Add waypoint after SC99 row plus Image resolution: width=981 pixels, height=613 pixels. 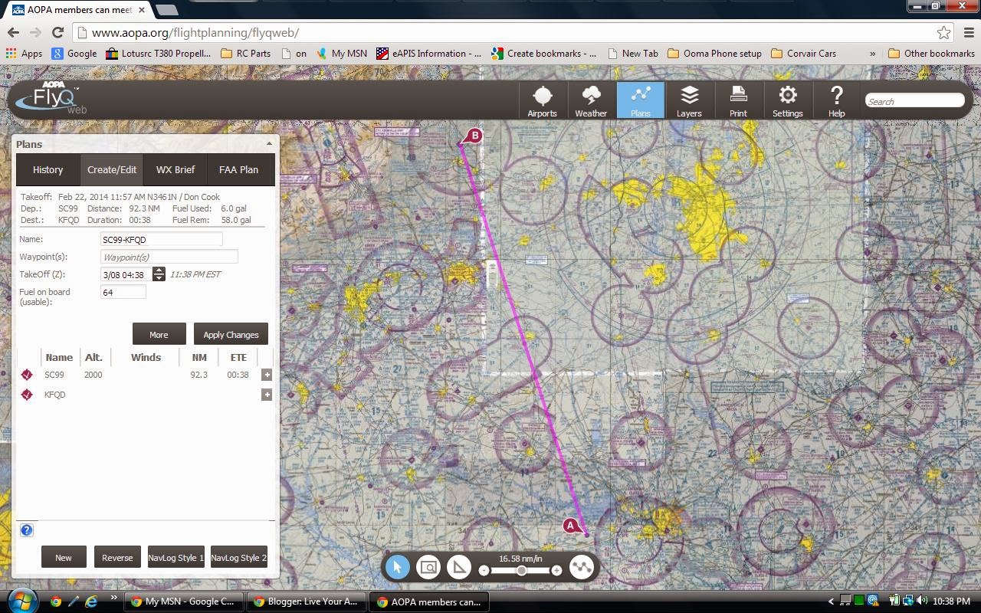267,375
